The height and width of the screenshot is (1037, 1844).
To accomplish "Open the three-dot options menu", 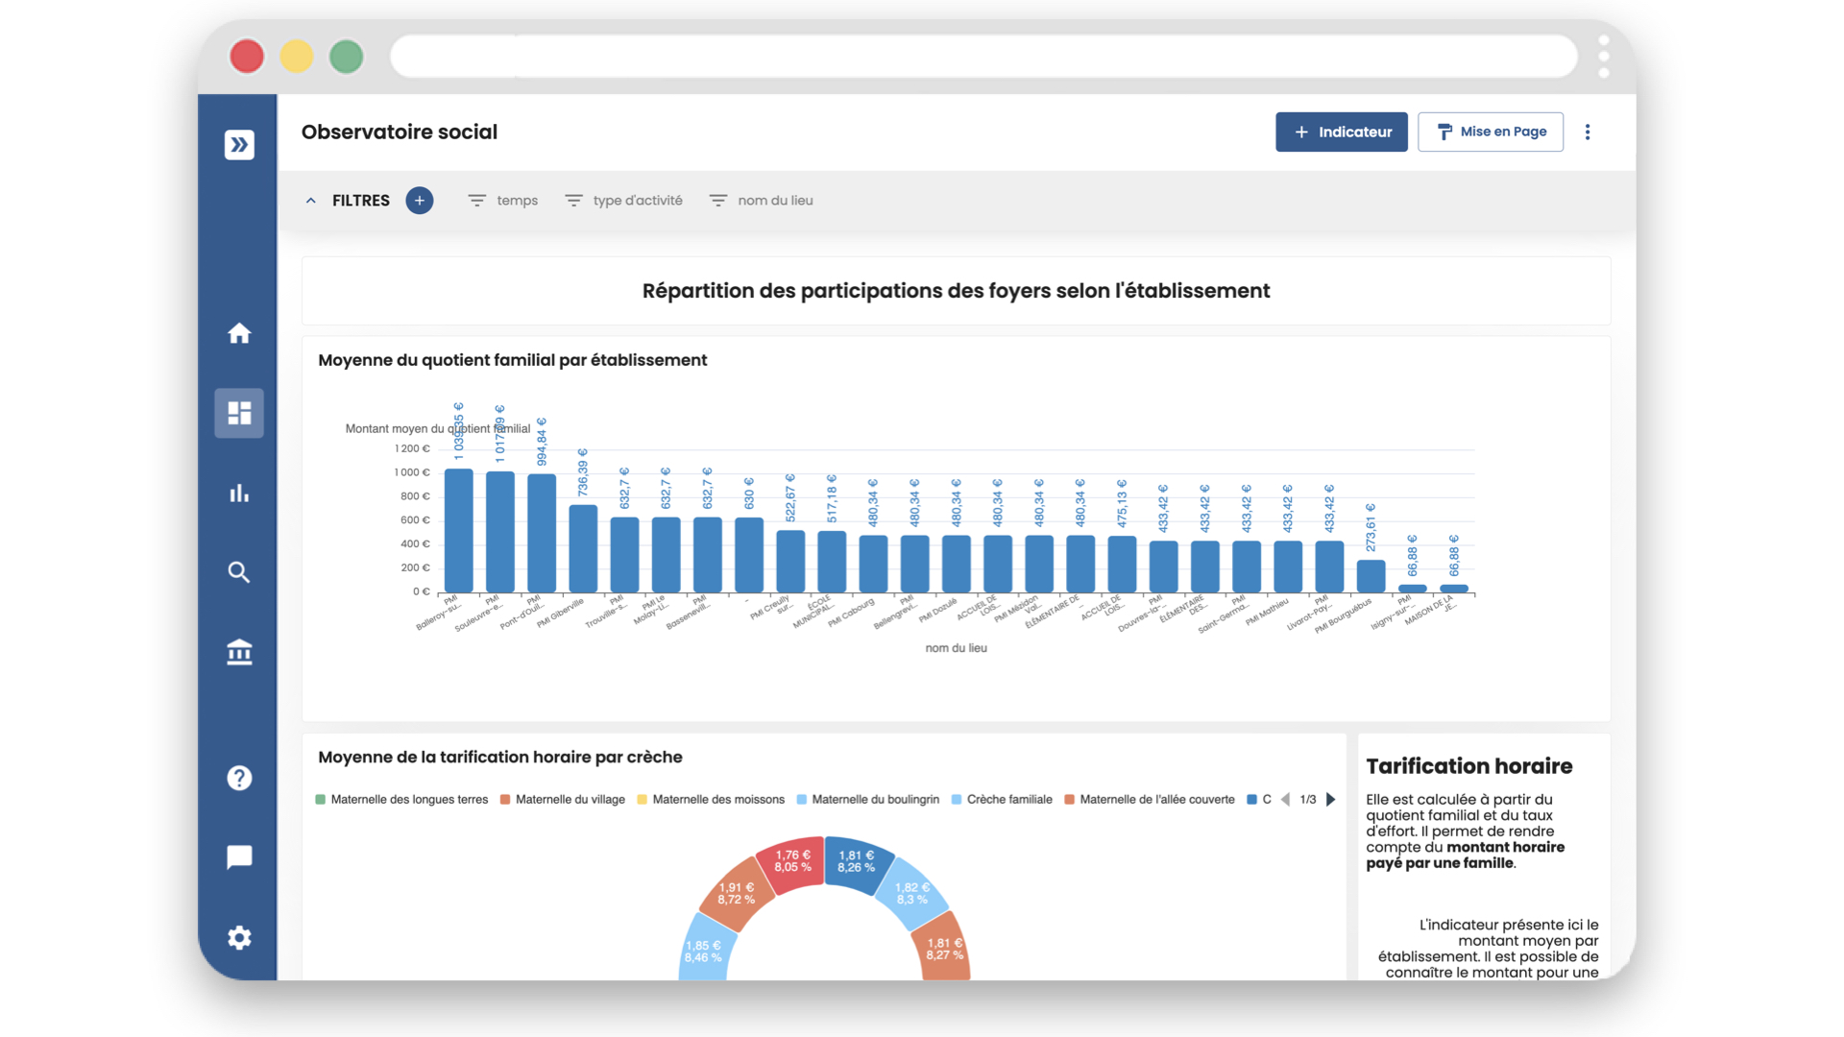I will (1588, 133).
